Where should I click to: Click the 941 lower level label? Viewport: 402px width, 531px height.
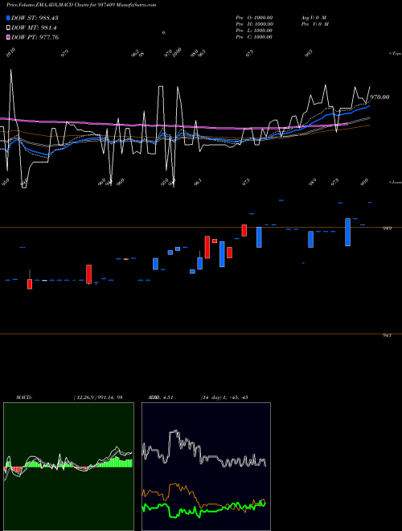(387, 335)
